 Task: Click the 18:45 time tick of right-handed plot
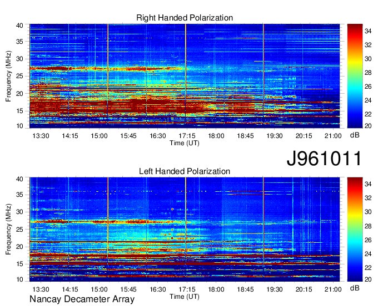point(245,136)
